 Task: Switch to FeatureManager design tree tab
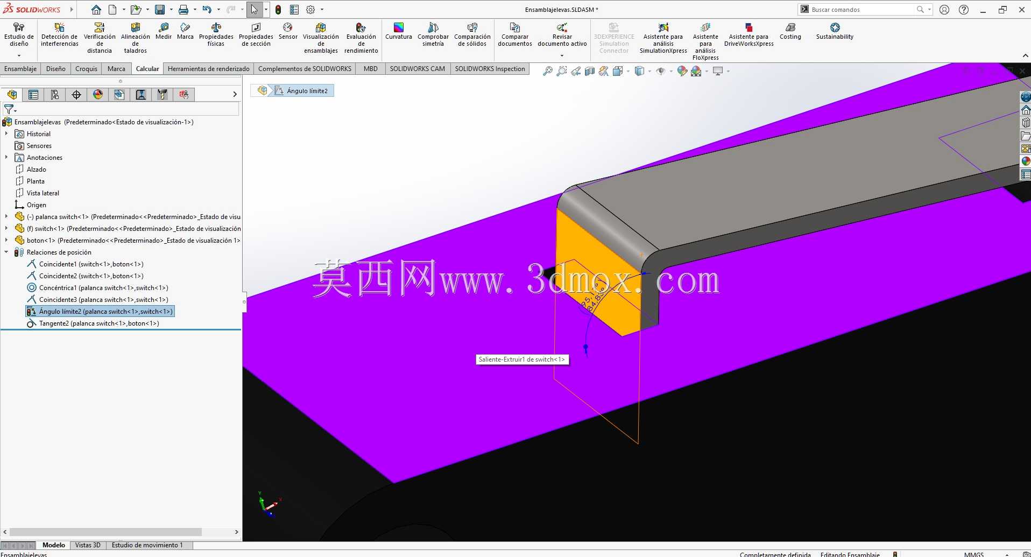(12, 95)
